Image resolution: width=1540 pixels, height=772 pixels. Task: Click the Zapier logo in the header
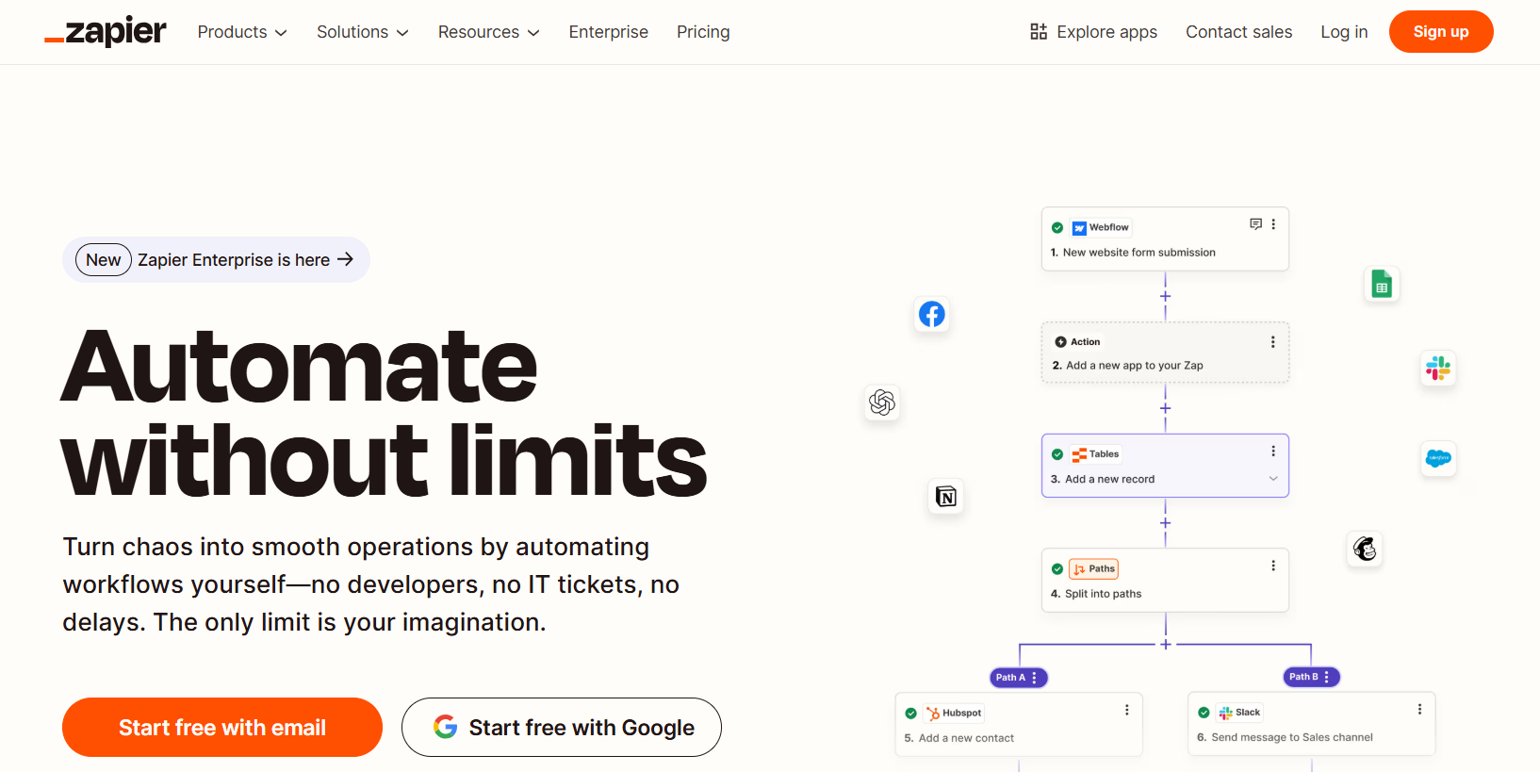click(105, 31)
